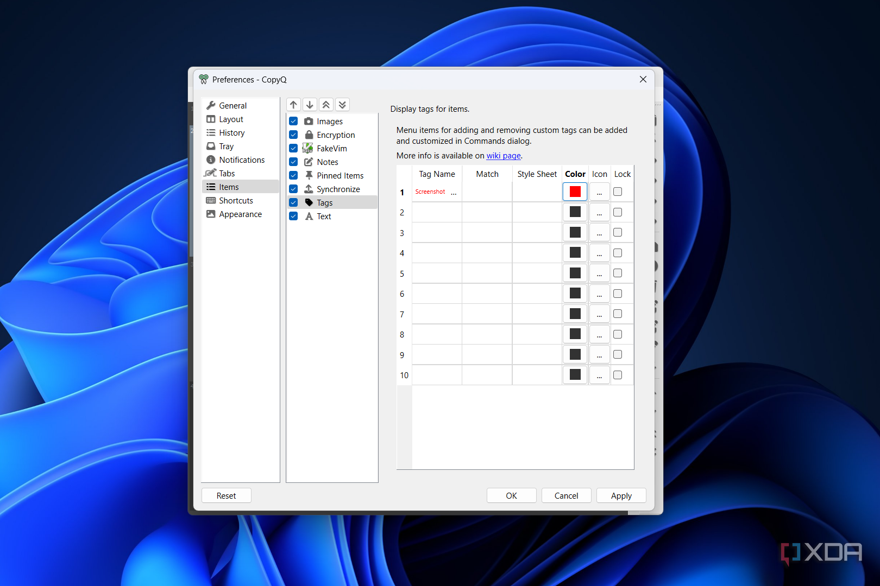Select the Synchronize upload icon
Viewport: 880px width, 586px height.
309,189
